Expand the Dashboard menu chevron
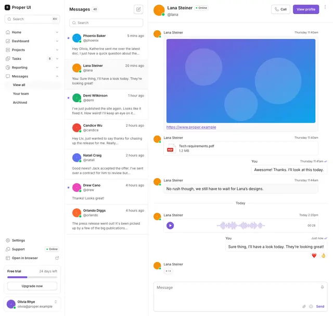Image resolution: width=333 pixels, height=316 pixels. (x=57, y=41)
